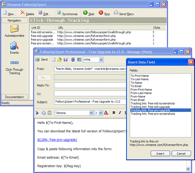Open Autoresponders in the navigation pane
Viewport: 195px width, 173px height.
[x=14, y=31]
